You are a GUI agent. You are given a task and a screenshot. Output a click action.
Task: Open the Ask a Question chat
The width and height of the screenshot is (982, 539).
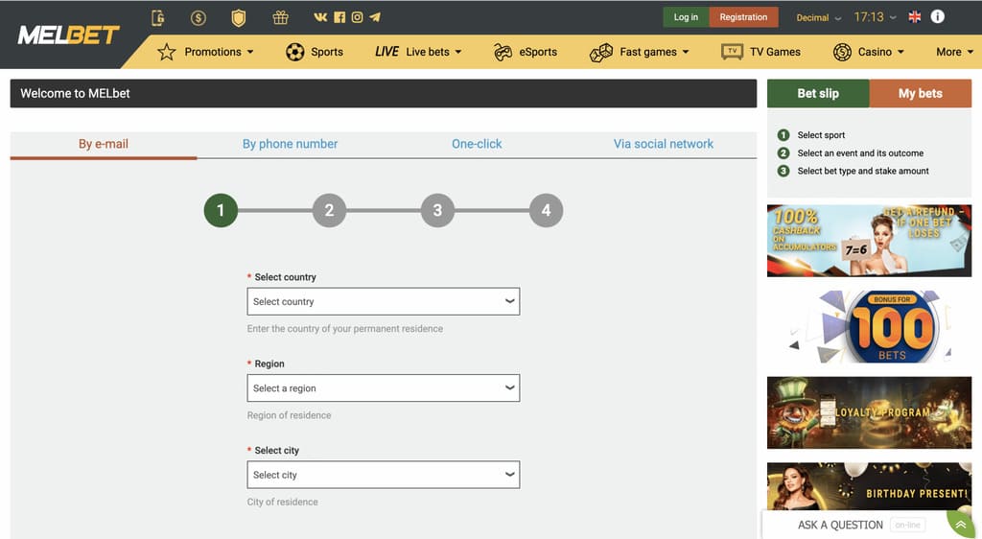pyautogui.click(x=840, y=525)
